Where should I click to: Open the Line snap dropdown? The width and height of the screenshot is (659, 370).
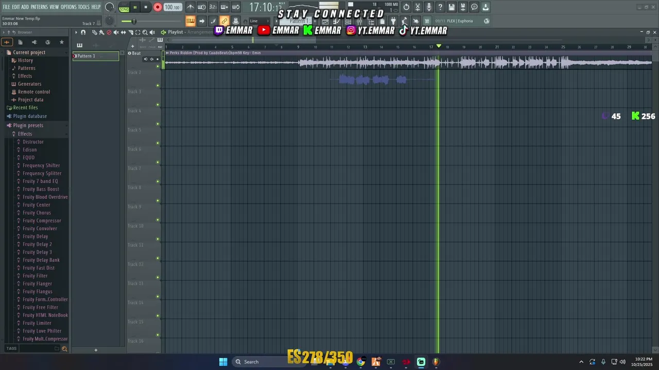point(258,21)
